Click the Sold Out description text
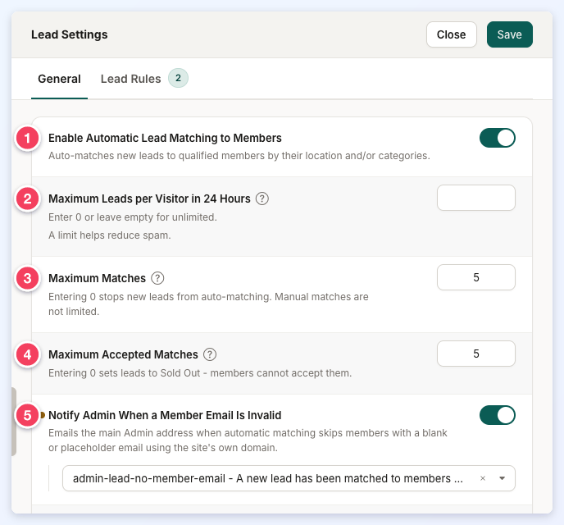Screen dimensions: 564x525 coord(200,373)
